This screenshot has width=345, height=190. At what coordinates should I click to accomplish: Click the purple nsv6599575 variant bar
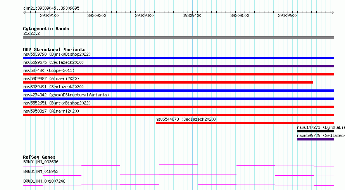178,66
